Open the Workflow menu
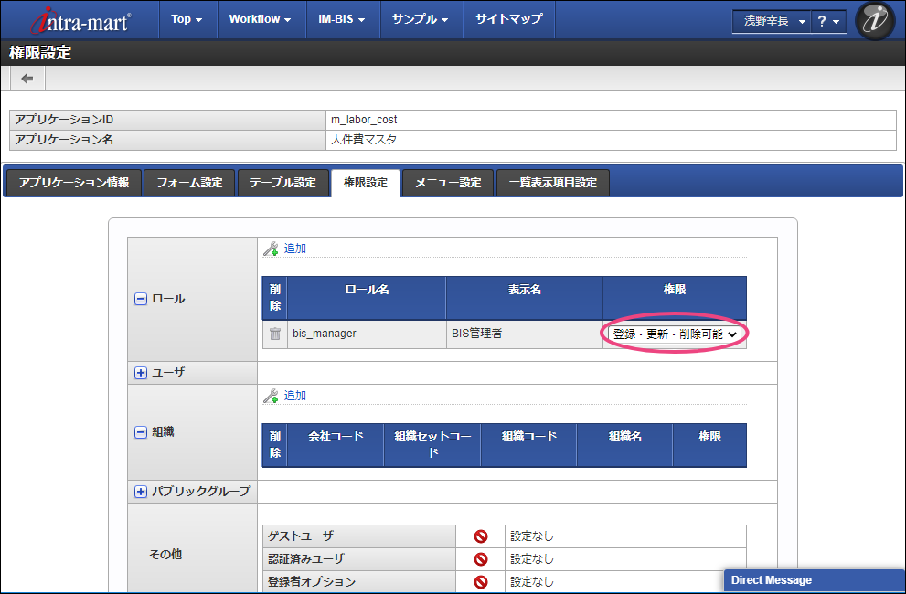Image resolution: width=906 pixels, height=594 pixels. [260, 19]
